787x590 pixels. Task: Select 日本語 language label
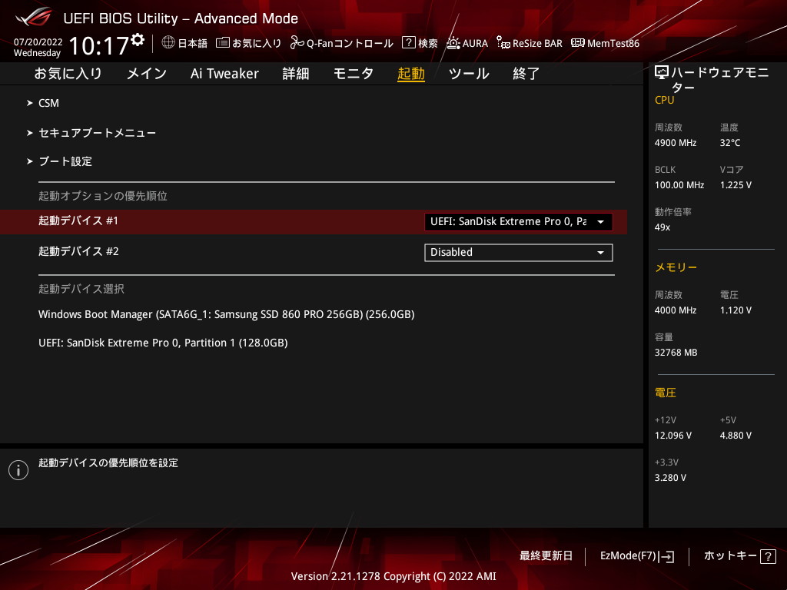pyautogui.click(x=192, y=44)
